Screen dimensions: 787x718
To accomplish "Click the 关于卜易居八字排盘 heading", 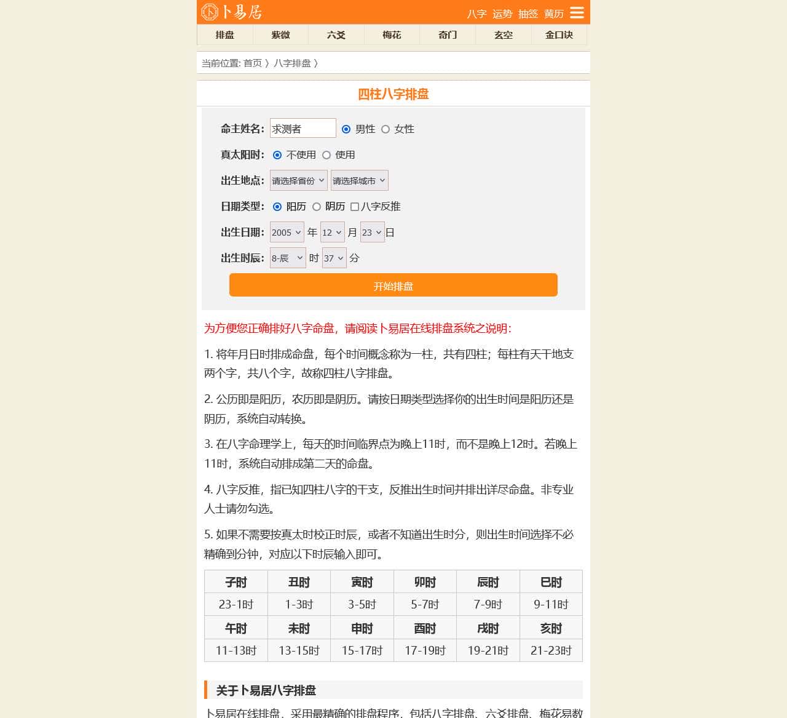I will [x=266, y=690].
